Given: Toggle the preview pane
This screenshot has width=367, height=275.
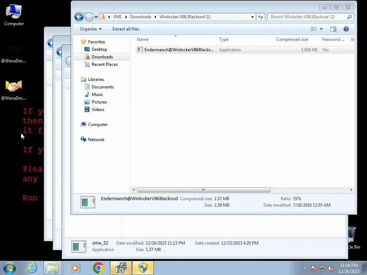Looking at the screenshot, I should (333, 29).
